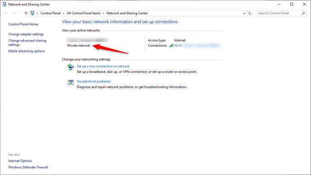Click the Back navigation arrow

(x=5, y=13)
